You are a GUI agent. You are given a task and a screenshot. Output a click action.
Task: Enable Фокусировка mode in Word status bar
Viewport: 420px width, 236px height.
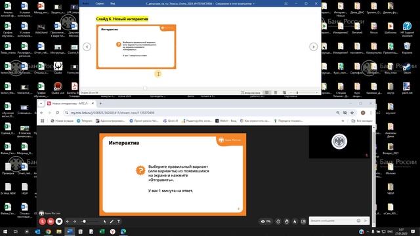coord(251,92)
